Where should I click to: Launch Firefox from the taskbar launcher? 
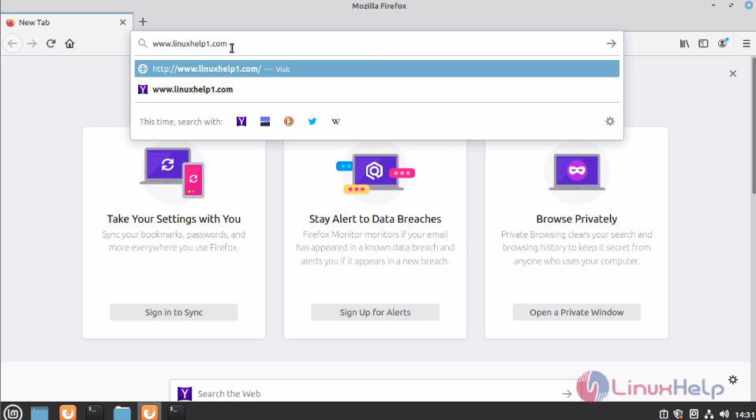click(68, 413)
